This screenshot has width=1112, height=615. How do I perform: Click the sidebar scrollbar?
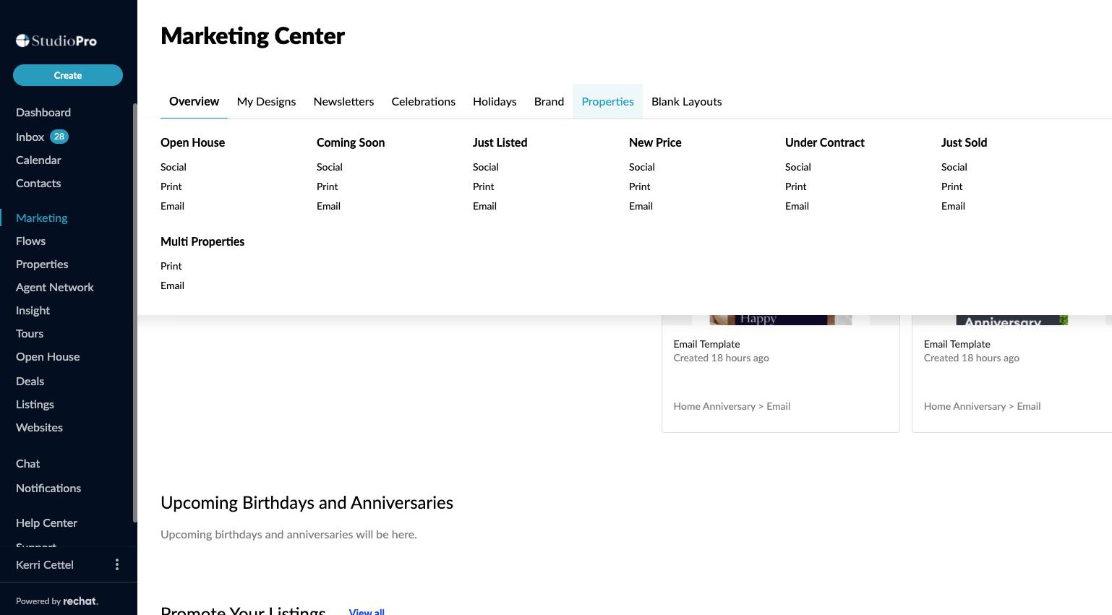pos(134,312)
